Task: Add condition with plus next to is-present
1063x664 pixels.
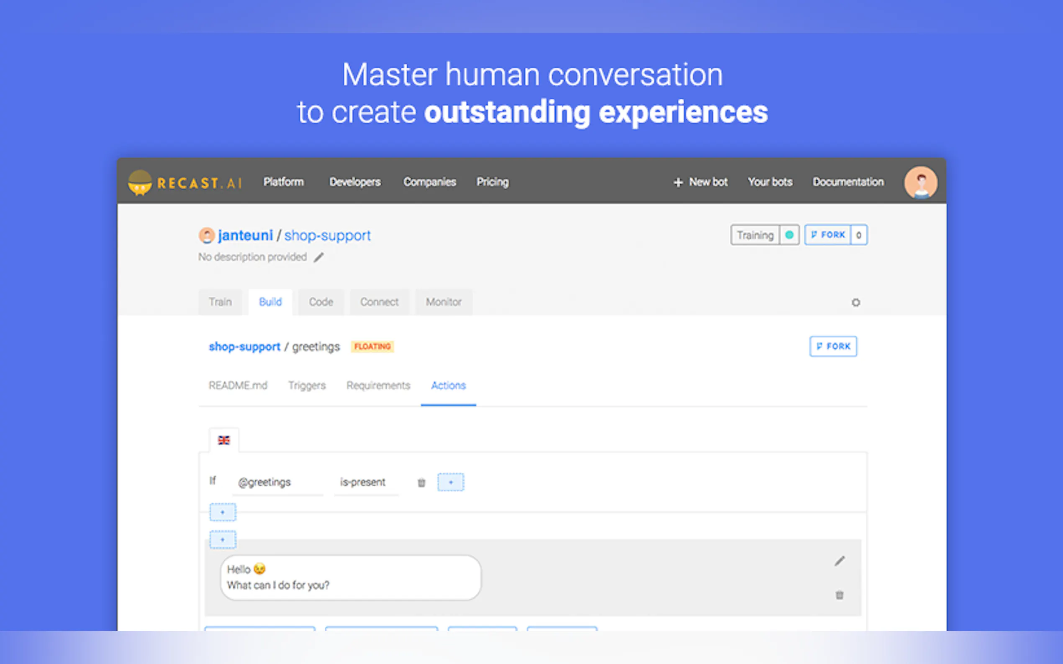Action: click(x=450, y=482)
